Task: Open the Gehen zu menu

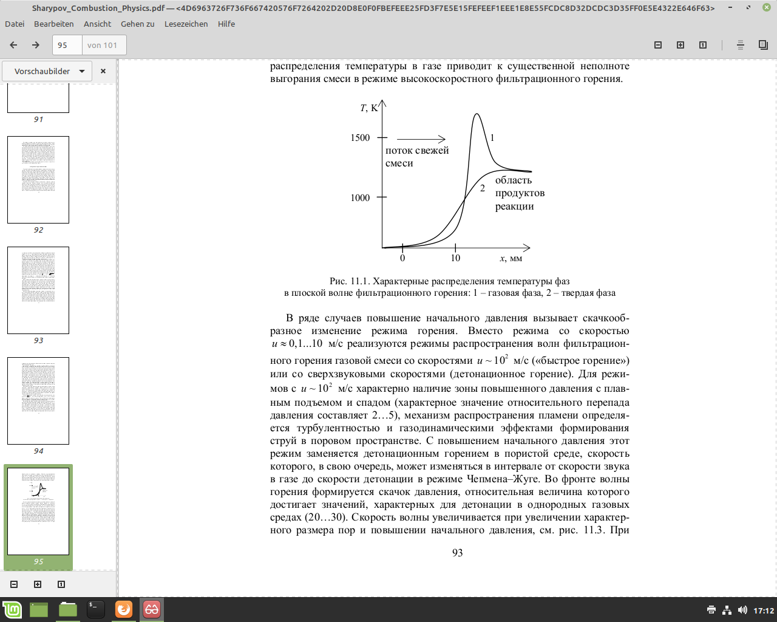Action: pyautogui.click(x=138, y=24)
